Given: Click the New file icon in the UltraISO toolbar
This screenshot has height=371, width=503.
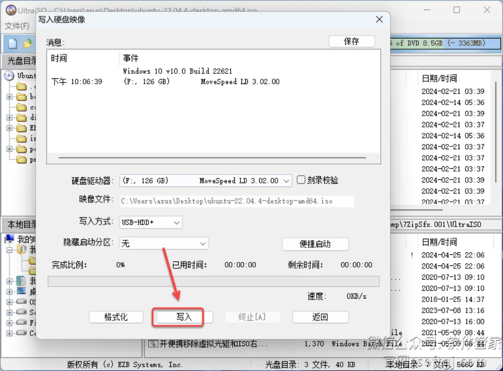Looking at the screenshot, I should click(x=13, y=43).
